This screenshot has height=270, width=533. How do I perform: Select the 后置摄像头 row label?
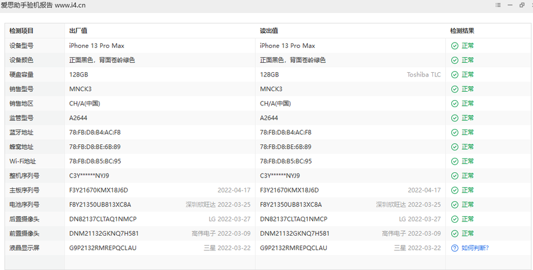[24, 219]
